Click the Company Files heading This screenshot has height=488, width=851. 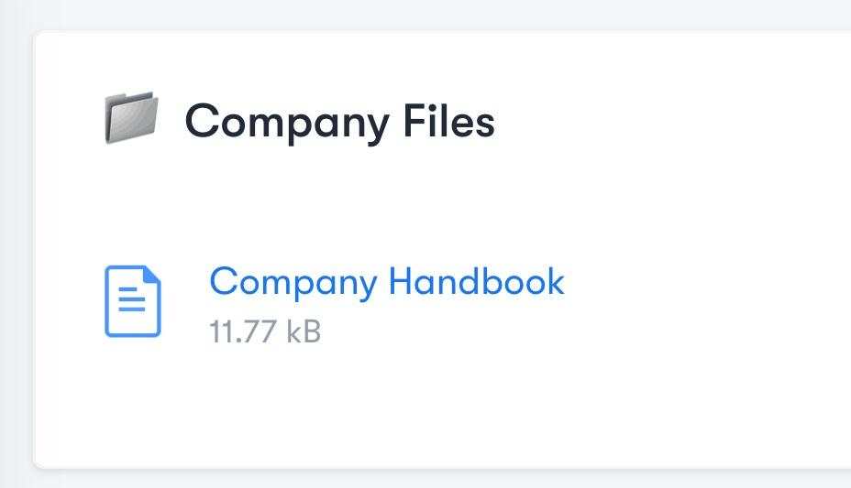339,123
